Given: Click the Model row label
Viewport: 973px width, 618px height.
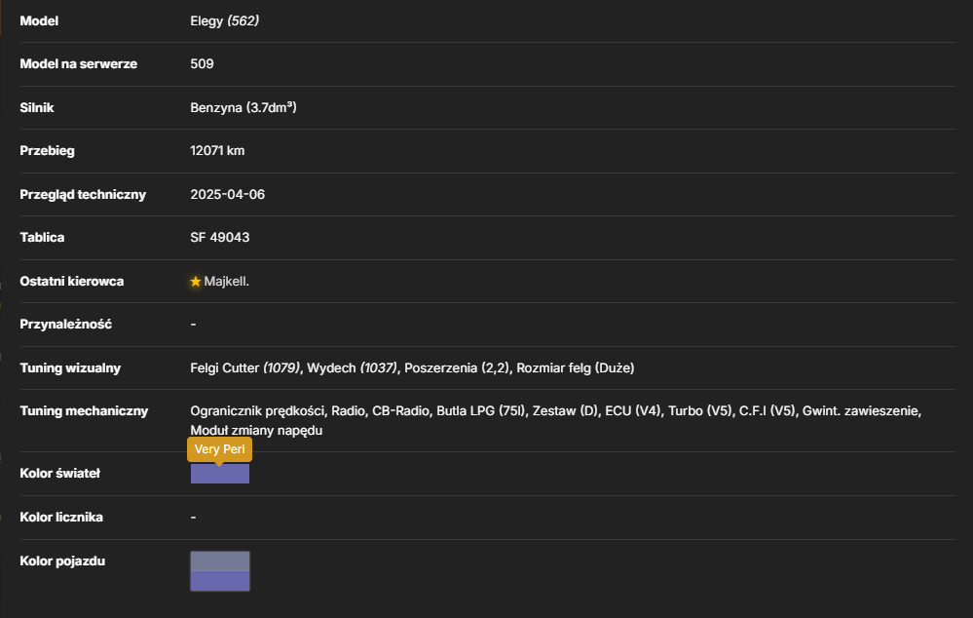Looking at the screenshot, I should coord(39,21).
